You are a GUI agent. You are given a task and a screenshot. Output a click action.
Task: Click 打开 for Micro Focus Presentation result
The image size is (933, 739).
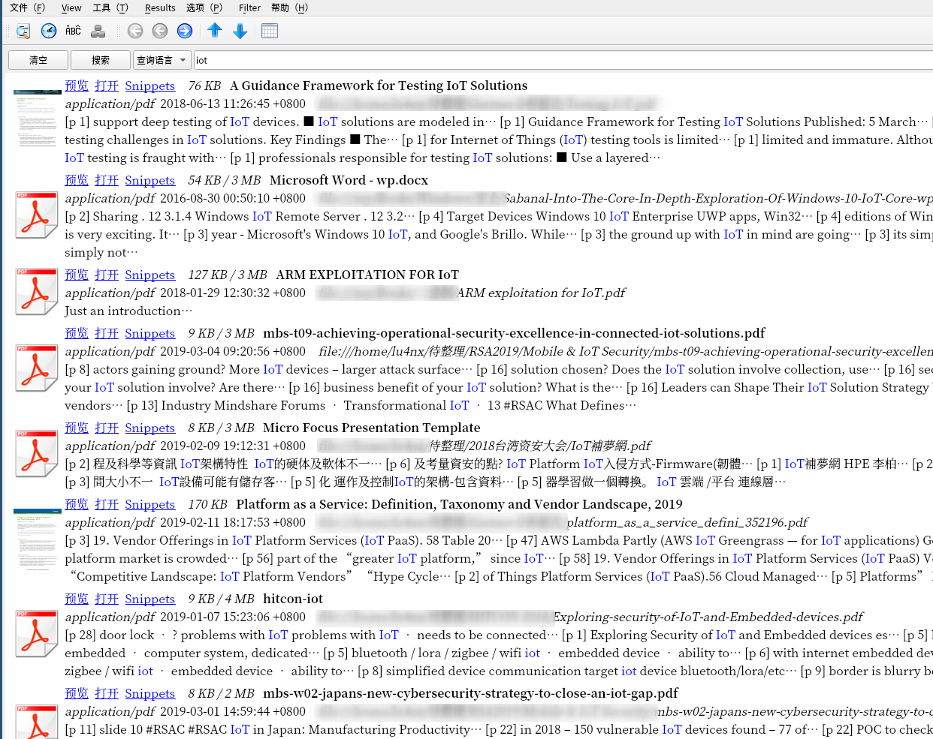[107, 428]
